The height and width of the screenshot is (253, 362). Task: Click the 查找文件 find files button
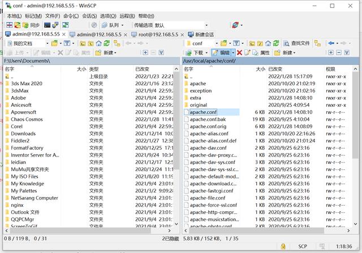(296, 43)
